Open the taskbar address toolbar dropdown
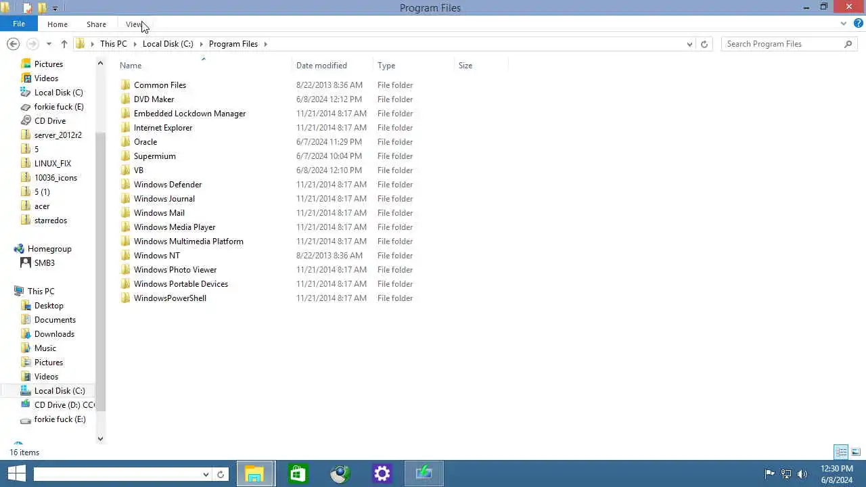 tap(206, 474)
